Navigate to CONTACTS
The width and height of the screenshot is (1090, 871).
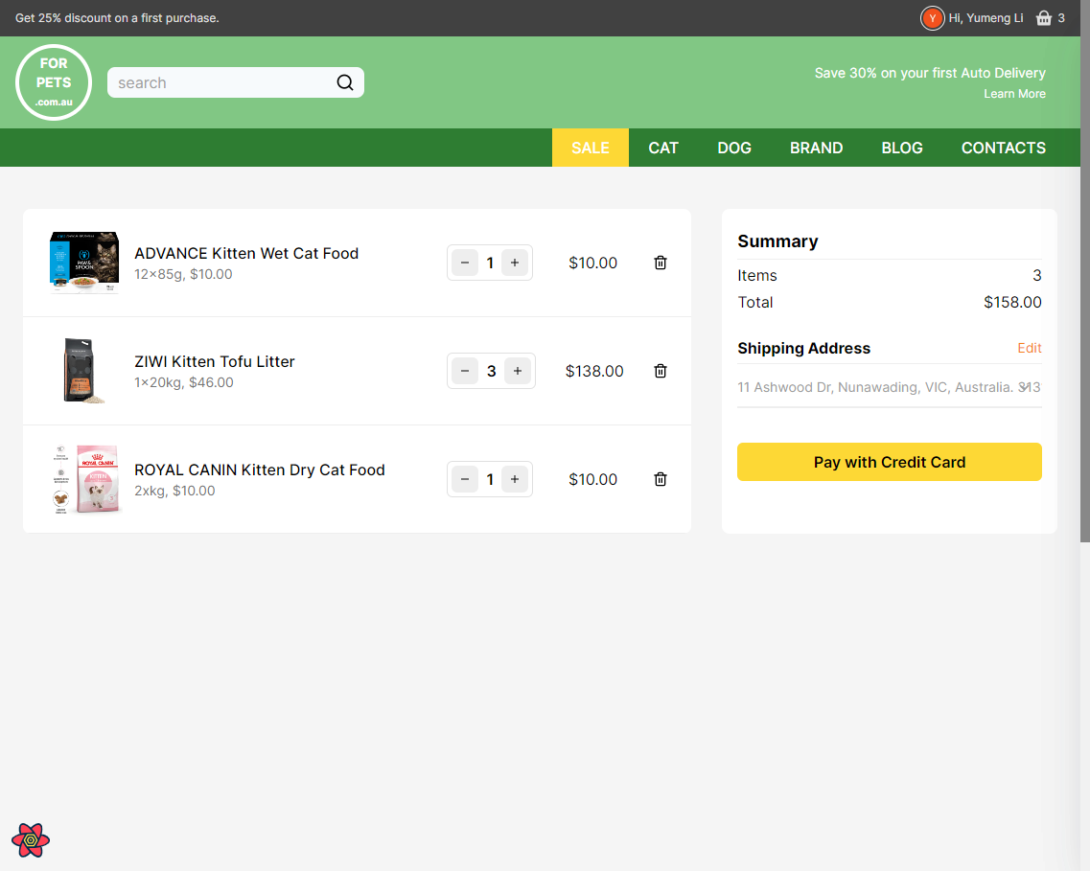1003,148
